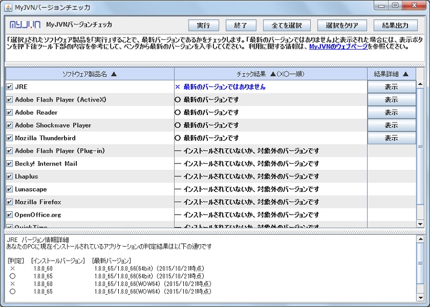Uncheck the OpenOffice.org checkbox

point(10,215)
